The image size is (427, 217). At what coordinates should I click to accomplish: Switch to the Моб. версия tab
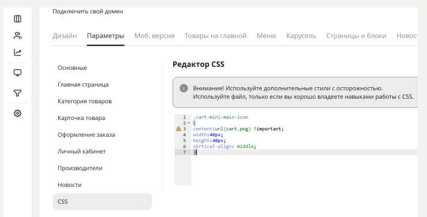pos(155,36)
